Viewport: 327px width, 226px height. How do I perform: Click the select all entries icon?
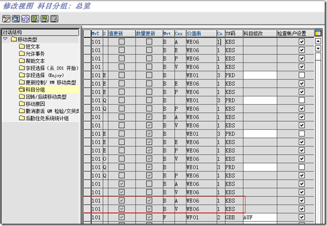[35, 19]
